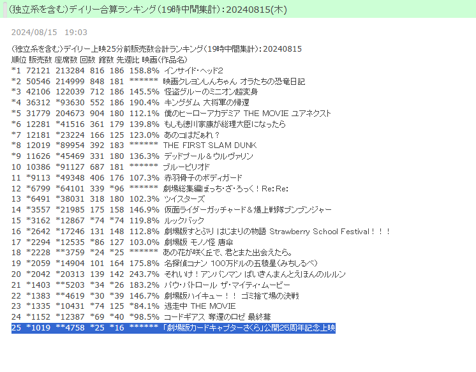Click the row for 逃走中 THE MOVIE
The image size is (476, 372).
pyautogui.click(x=124, y=306)
